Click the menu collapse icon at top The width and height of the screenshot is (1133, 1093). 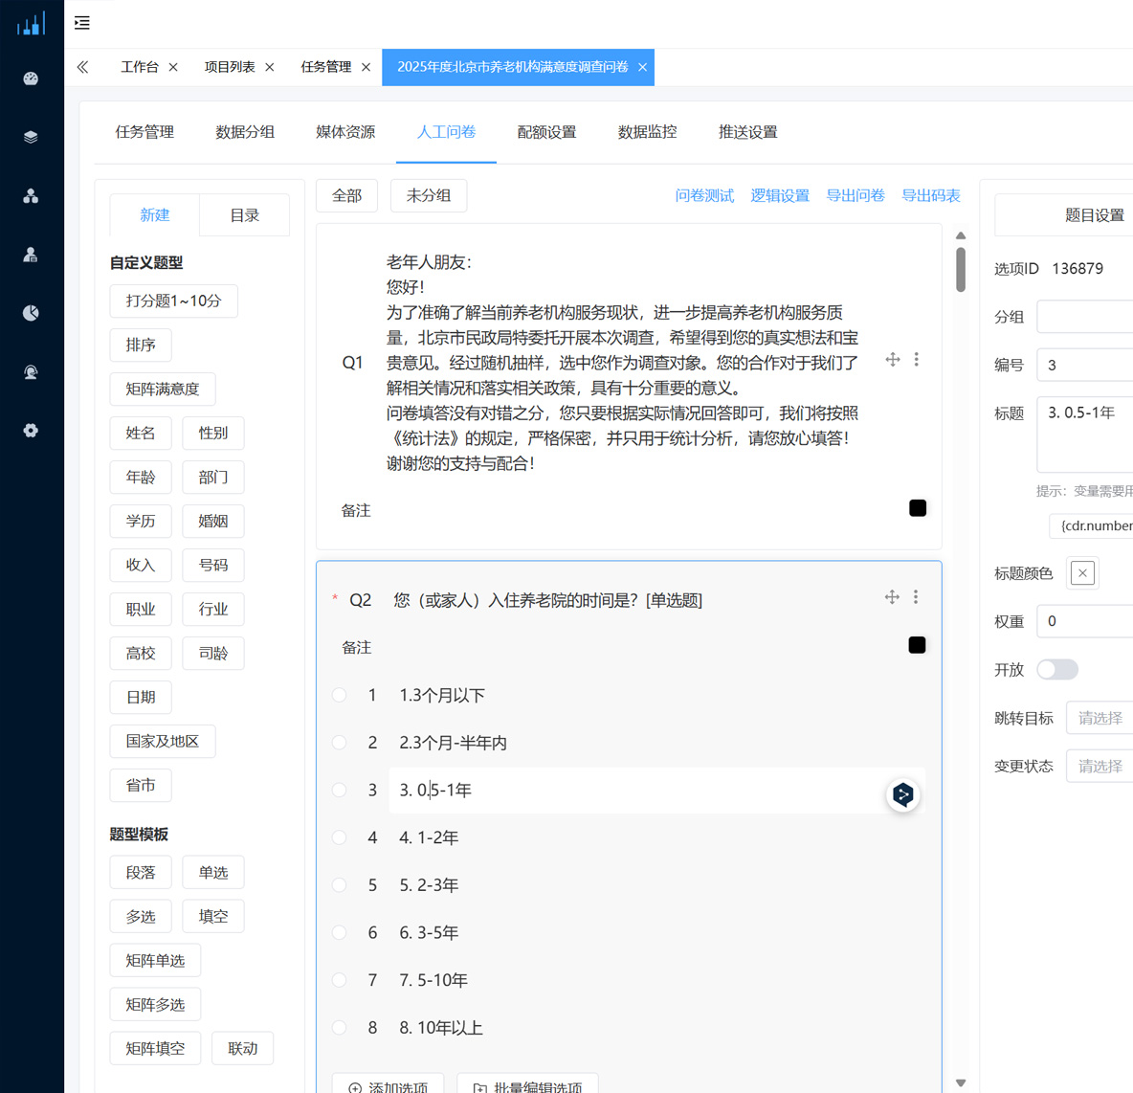tap(82, 23)
